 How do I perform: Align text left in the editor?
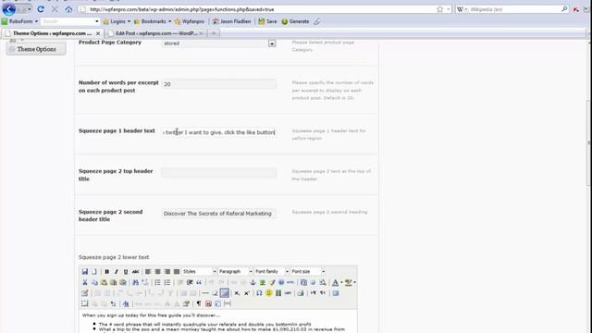[x=148, y=271]
